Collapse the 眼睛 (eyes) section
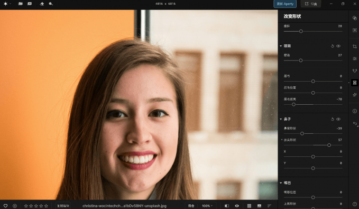 281,46
